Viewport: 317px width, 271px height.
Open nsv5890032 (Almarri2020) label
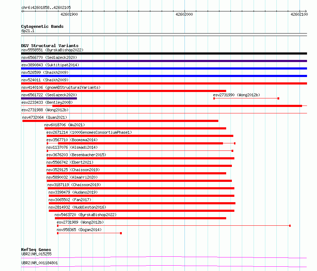coord(72,177)
